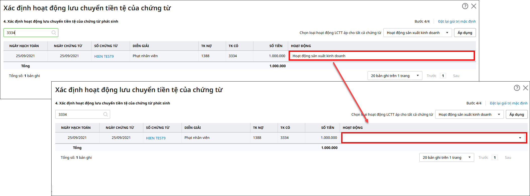Open help in the background dialog
The height and width of the screenshot is (196, 530).
click(465, 6)
